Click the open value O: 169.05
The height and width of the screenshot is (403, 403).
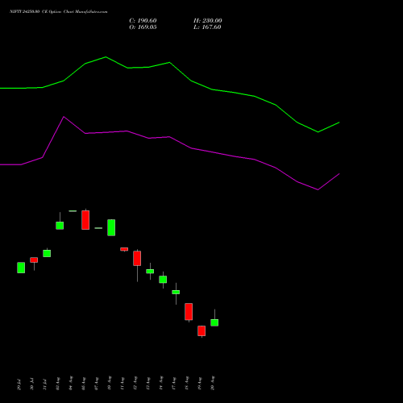[143, 27]
